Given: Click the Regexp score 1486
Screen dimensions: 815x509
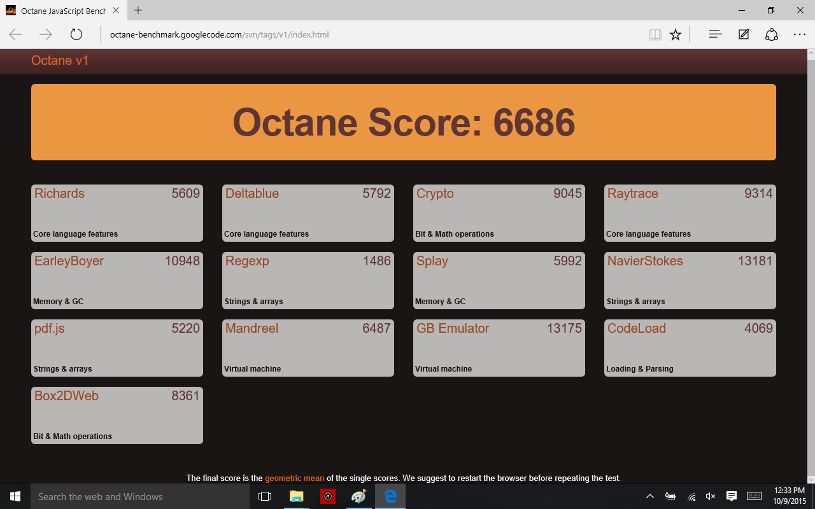Looking at the screenshot, I should click(x=377, y=261).
